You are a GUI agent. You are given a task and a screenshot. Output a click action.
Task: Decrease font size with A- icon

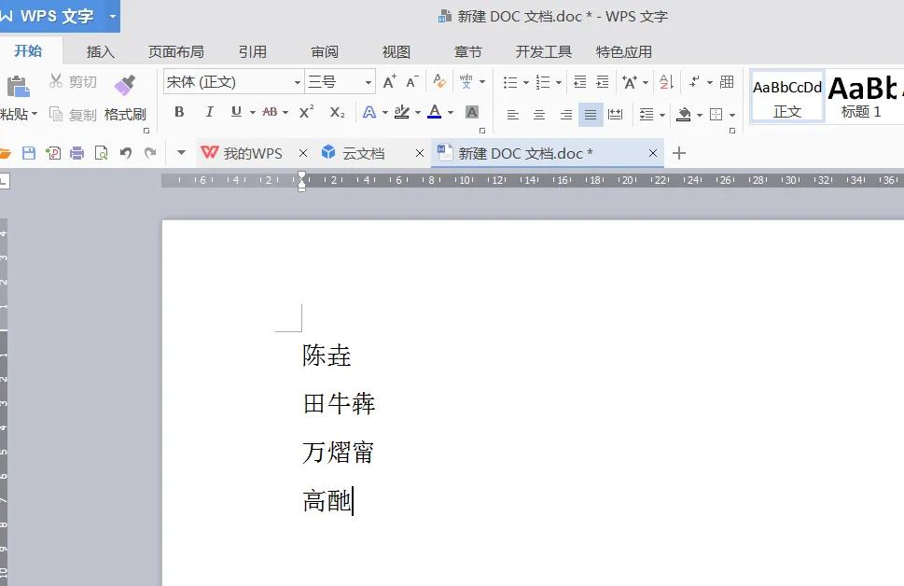pyautogui.click(x=411, y=82)
